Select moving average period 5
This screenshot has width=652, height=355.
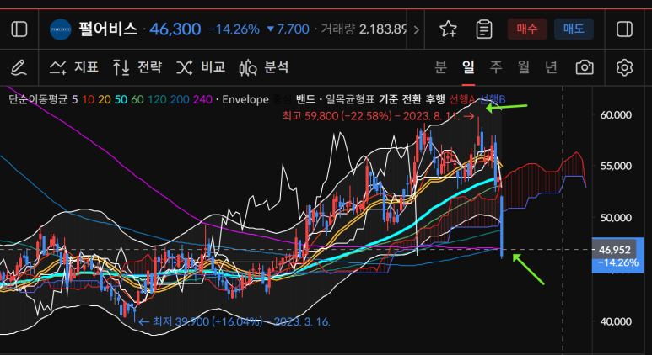coord(75,99)
